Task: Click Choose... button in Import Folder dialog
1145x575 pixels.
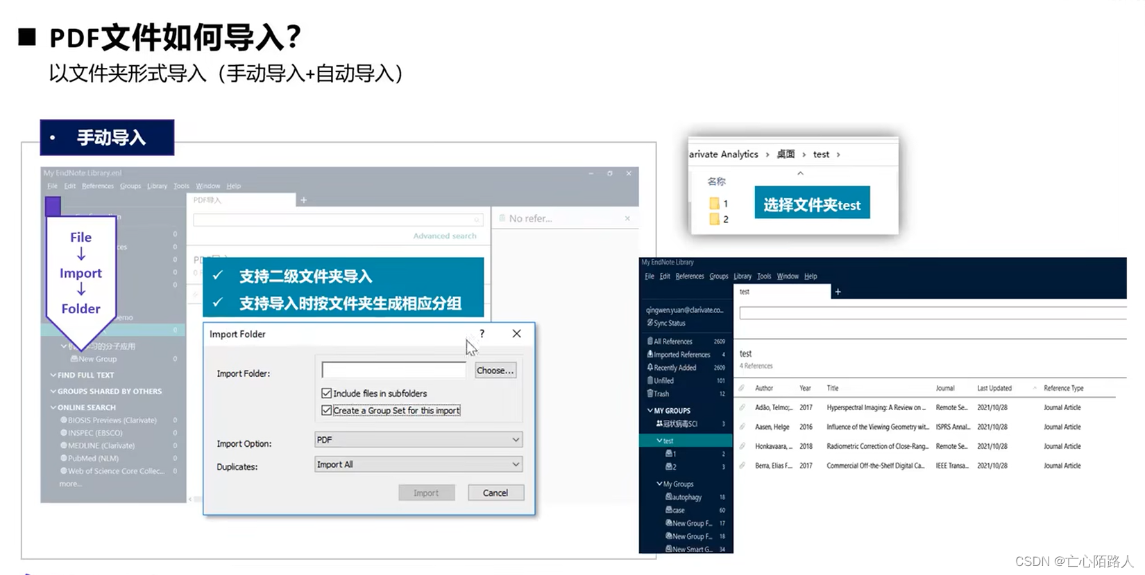Action: 495,370
